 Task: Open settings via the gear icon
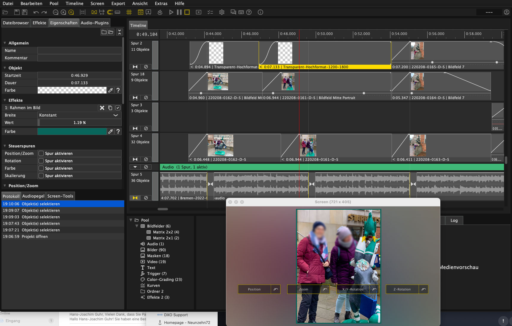(222, 12)
